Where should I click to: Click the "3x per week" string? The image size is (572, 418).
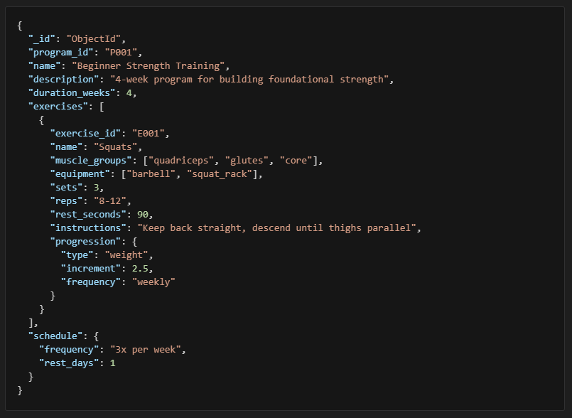148,349
